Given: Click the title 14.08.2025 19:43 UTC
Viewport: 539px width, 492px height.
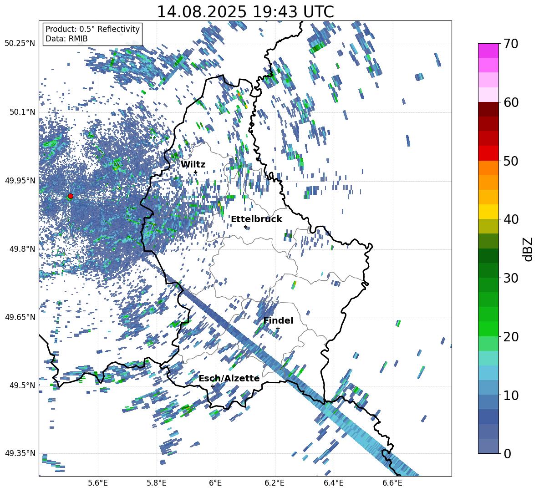Looking at the screenshot, I should coord(245,12).
